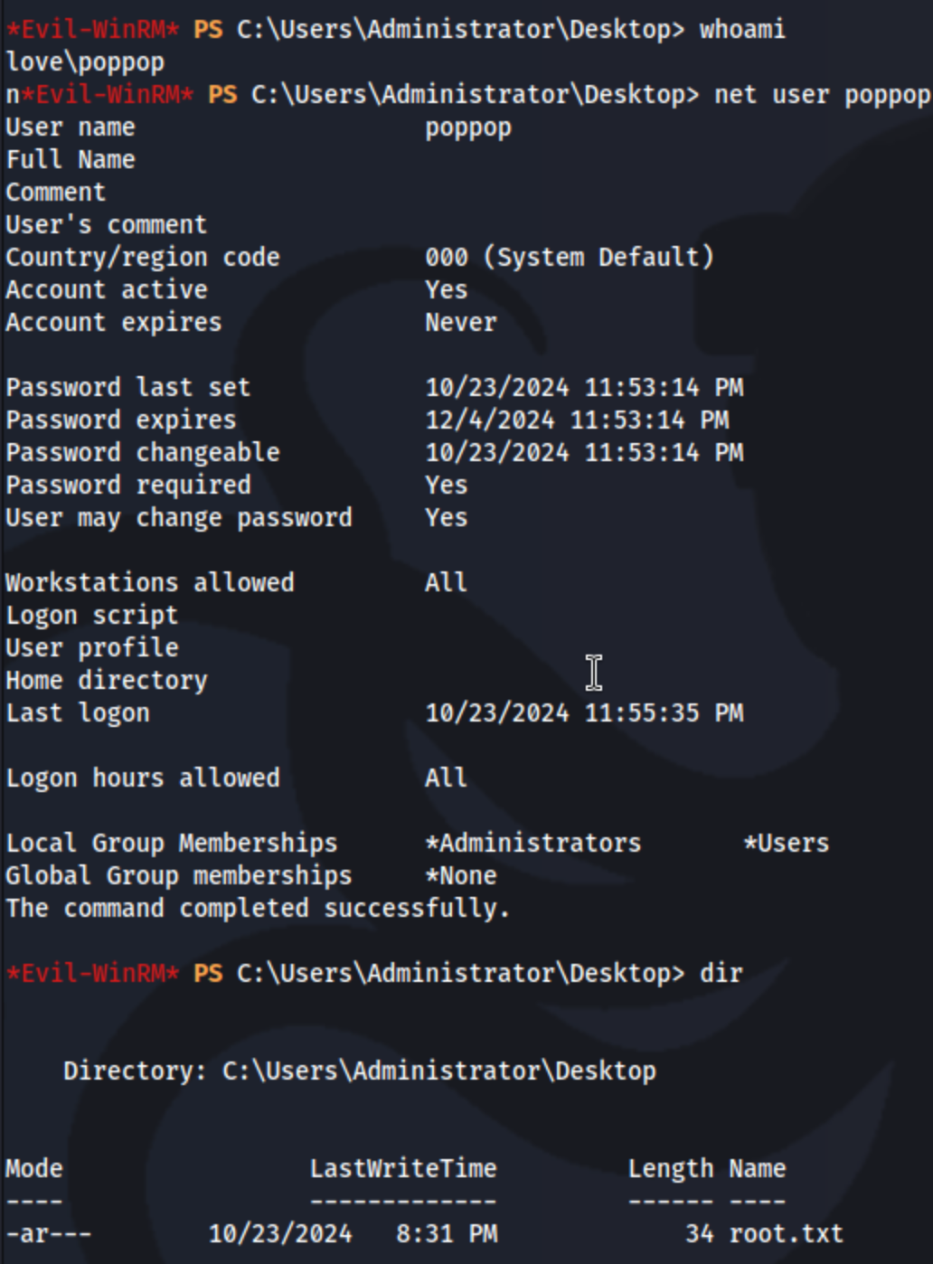
Task: Click the 'LastWriteTime' column header
Action: pos(403,1168)
